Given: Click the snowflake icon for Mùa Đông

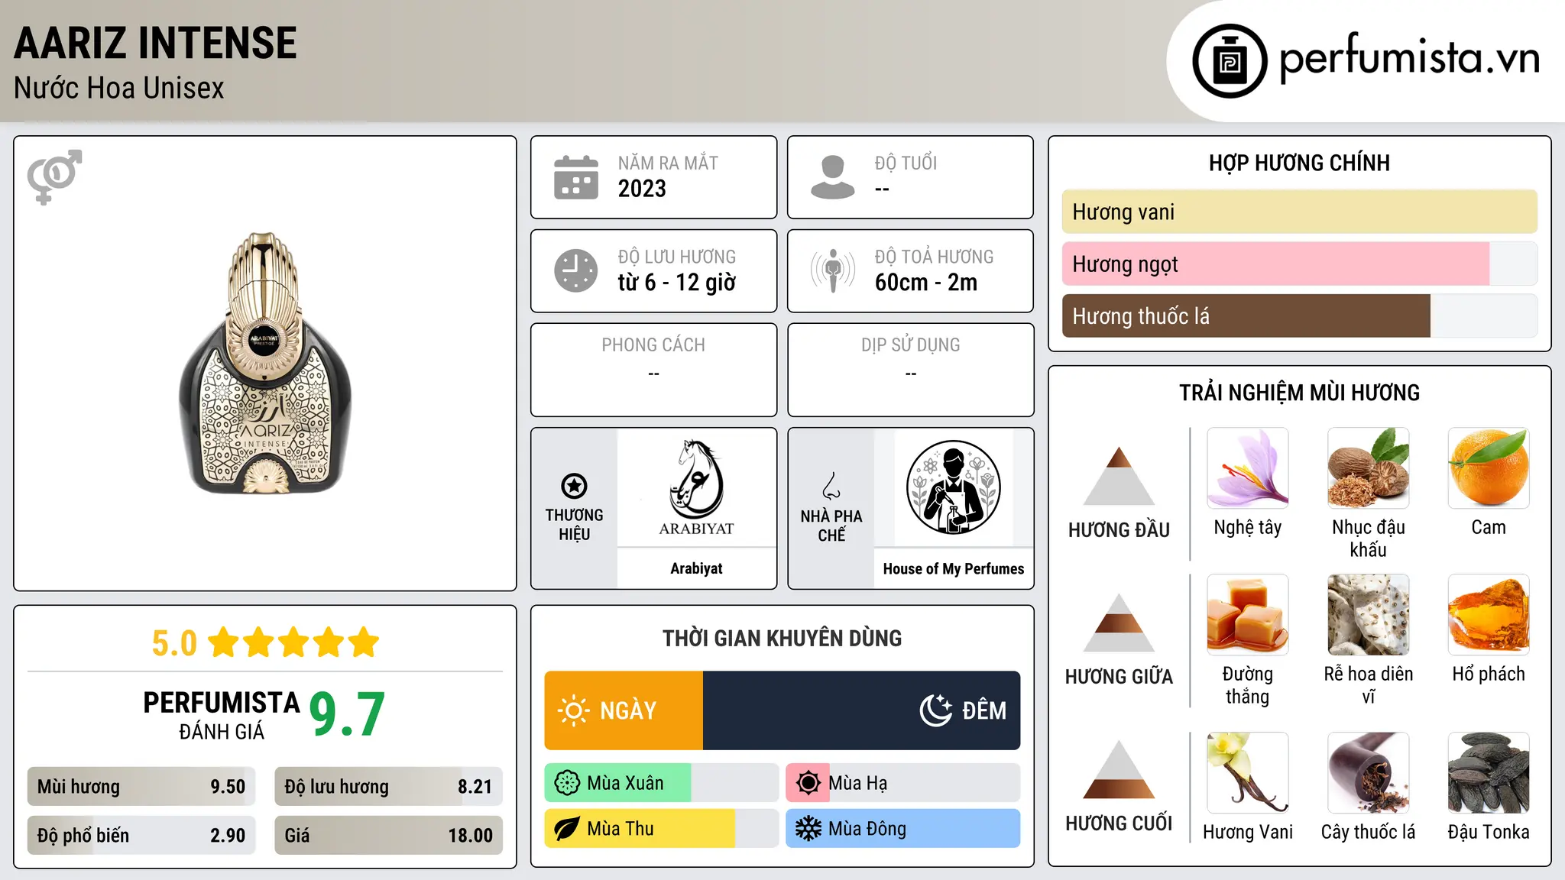Looking at the screenshot, I should pyautogui.click(x=808, y=829).
